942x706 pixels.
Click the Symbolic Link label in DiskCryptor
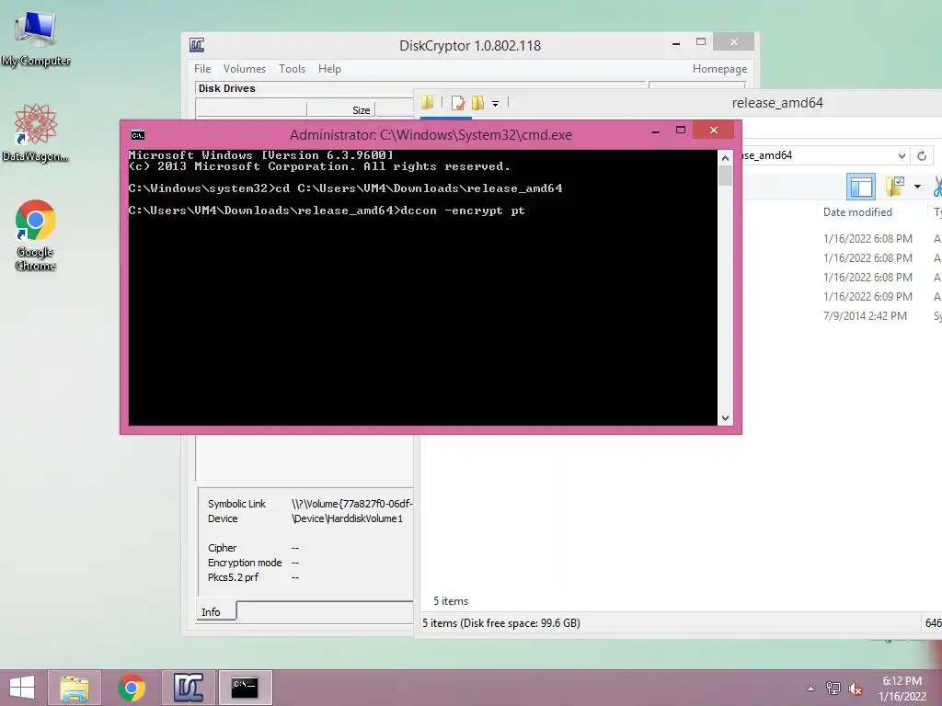(236, 504)
